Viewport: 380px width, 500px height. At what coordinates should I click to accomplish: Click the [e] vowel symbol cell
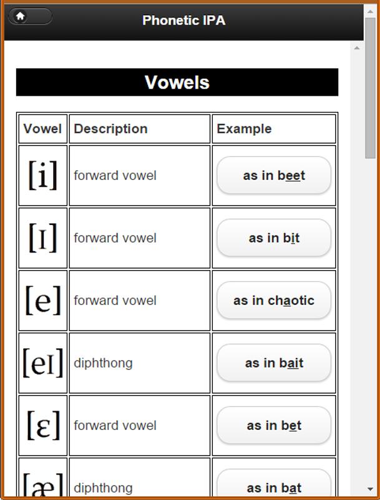tap(43, 301)
